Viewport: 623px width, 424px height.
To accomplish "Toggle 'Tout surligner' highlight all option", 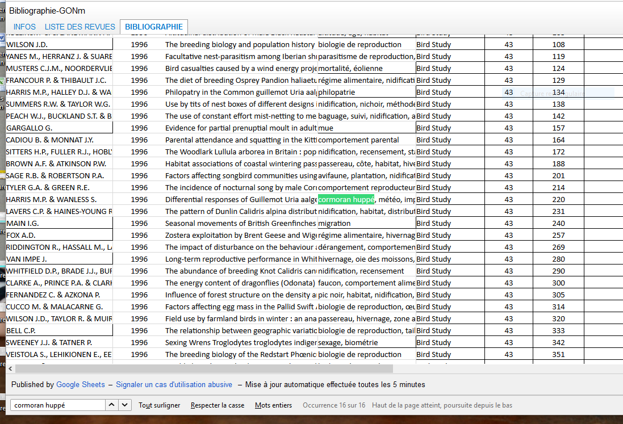I will point(160,405).
